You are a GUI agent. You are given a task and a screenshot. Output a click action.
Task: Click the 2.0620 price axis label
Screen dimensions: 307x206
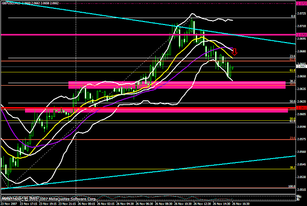(x=302, y=101)
